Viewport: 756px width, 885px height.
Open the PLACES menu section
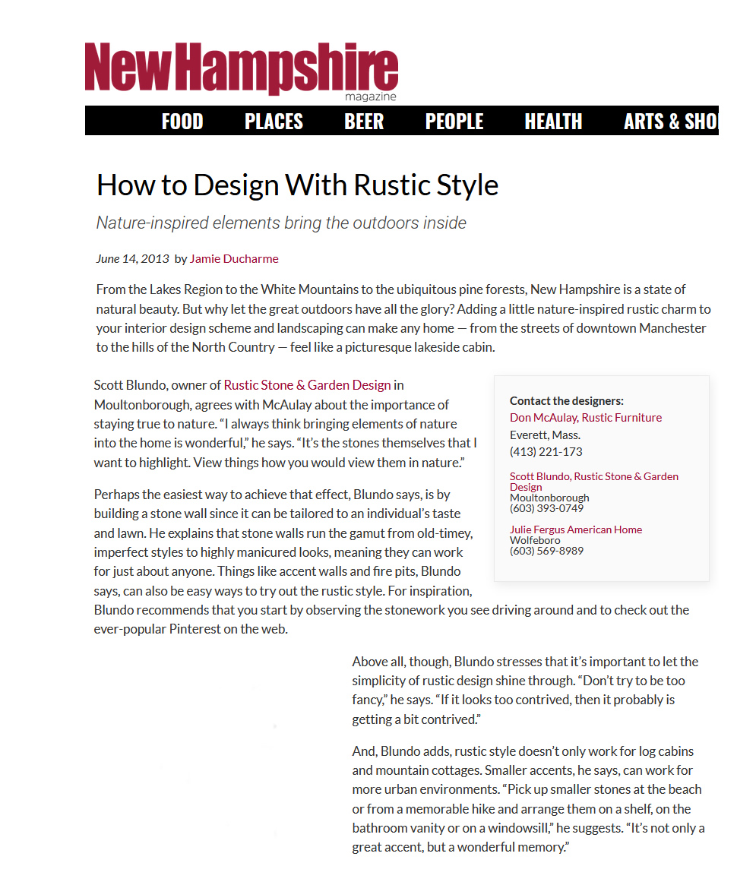click(x=274, y=122)
